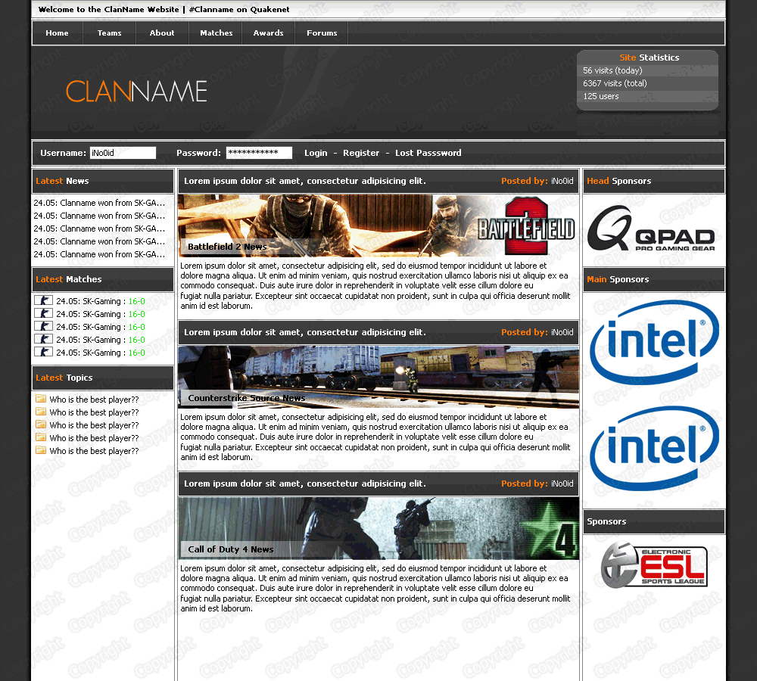Open the QPAD Pro Gaming Gear logo
Image resolution: width=757 pixels, height=681 pixels.
[651, 229]
